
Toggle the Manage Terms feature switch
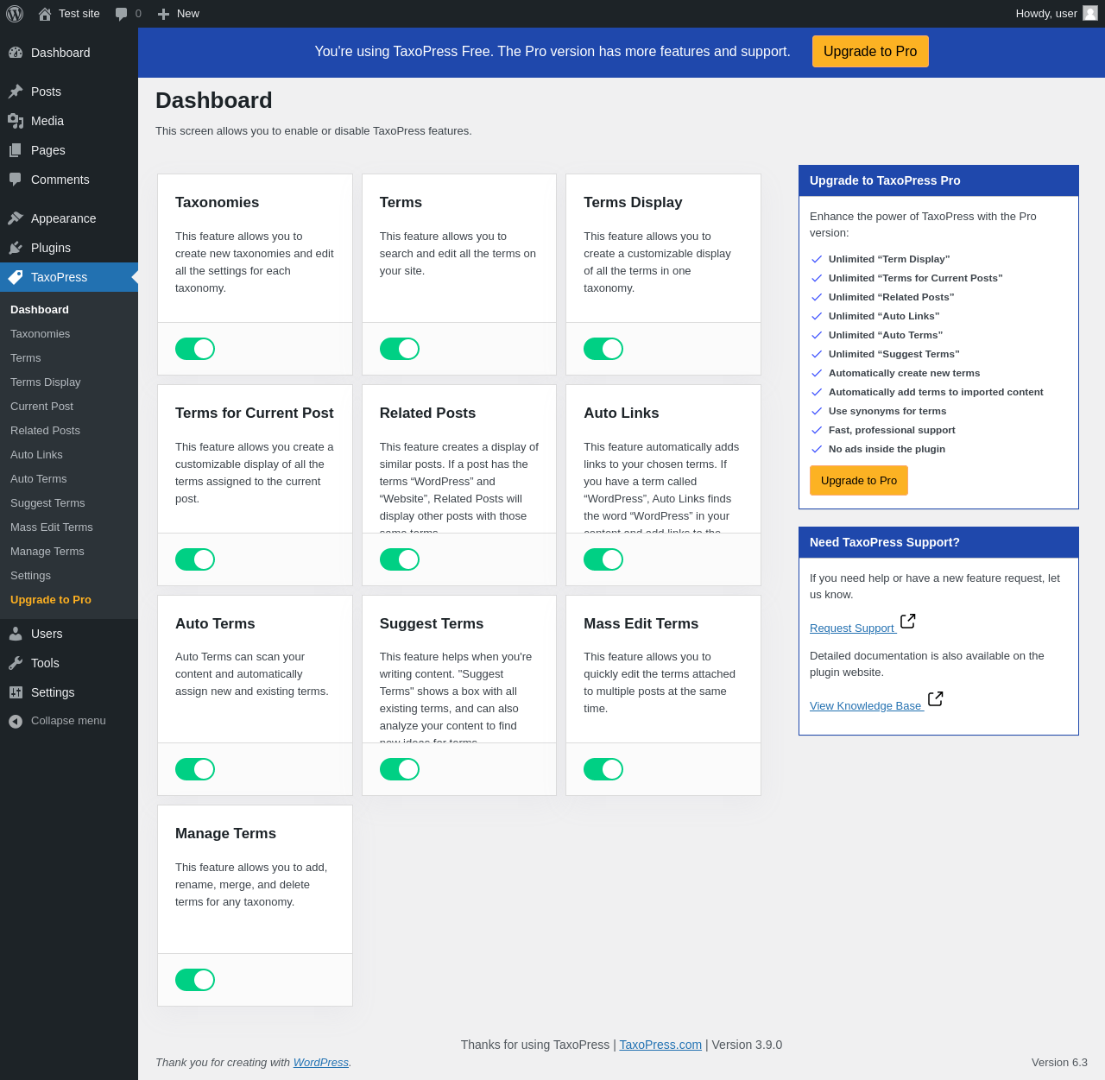click(x=195, y=980)
